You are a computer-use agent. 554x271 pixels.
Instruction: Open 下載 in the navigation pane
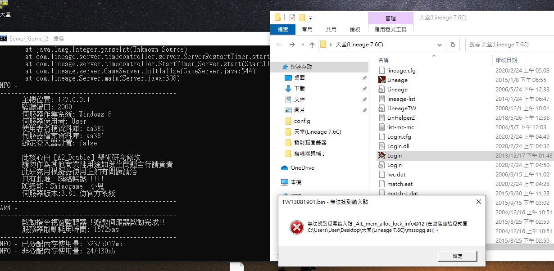(300, 88)
